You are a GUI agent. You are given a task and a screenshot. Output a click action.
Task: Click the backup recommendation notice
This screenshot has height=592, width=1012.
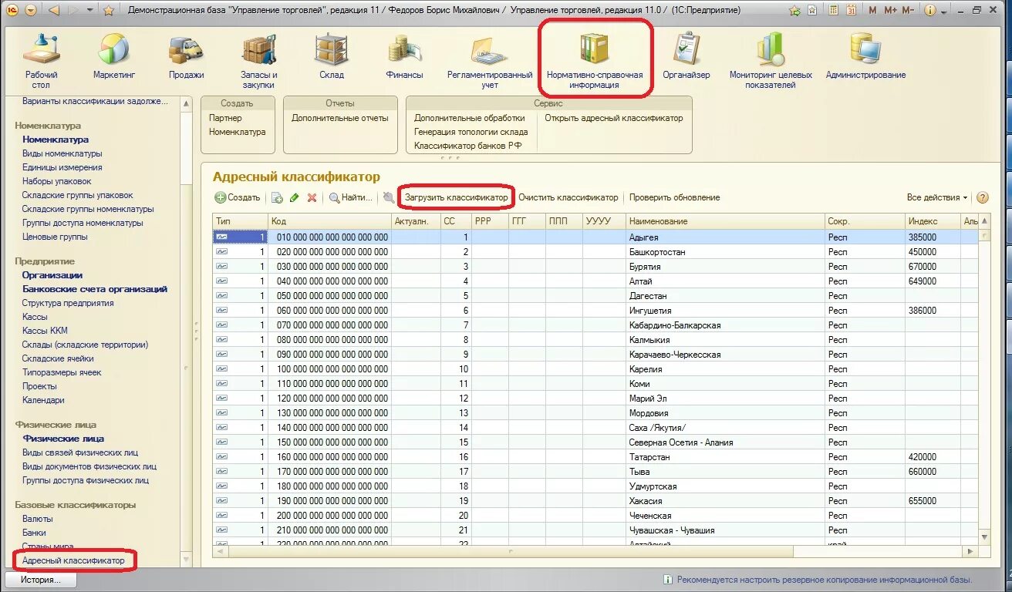[x=818, y=580]
